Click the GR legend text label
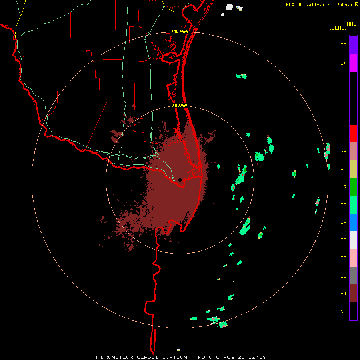360x360 pixels. point(343,152)
